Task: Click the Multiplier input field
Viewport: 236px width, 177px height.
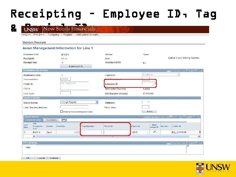Action: tap(146, 102)
